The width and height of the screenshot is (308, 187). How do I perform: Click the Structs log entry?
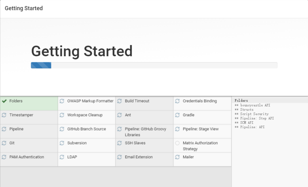click(x=244, y=109)
